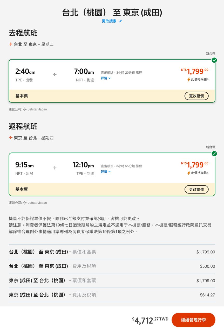This screenshot has height=333, width=224.
Task: Open 更改搜索 to modify the search
Action: (109, 21)
